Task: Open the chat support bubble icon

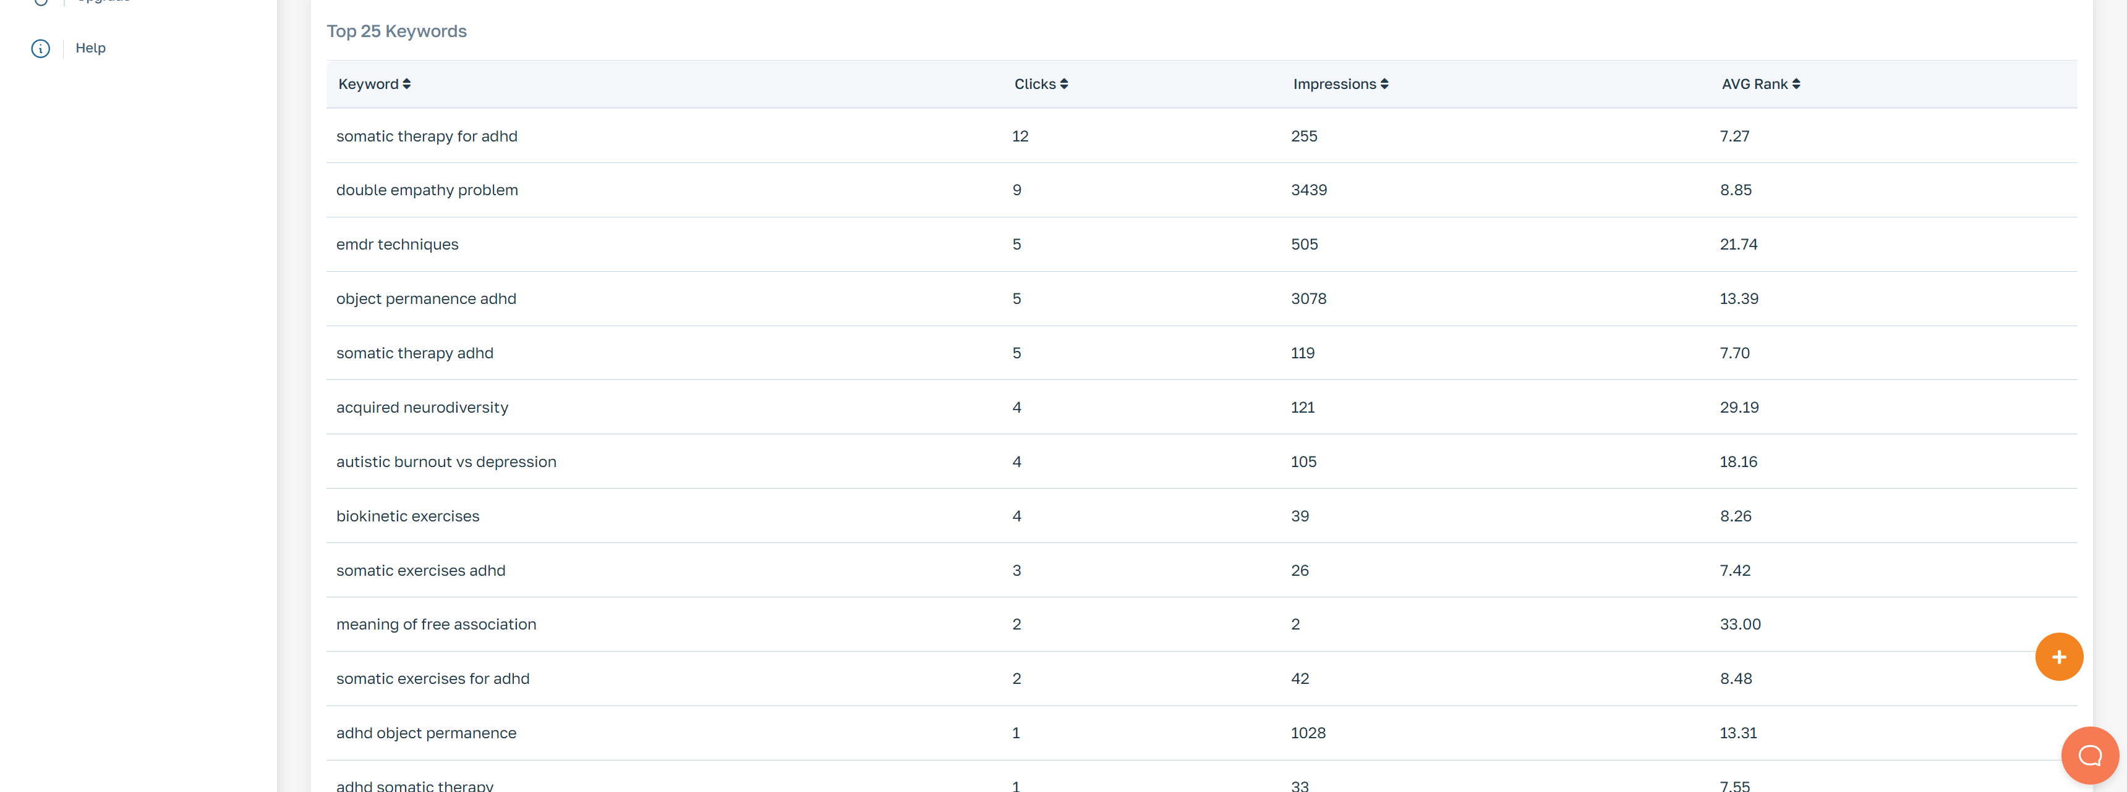Action: [2089, 755]
